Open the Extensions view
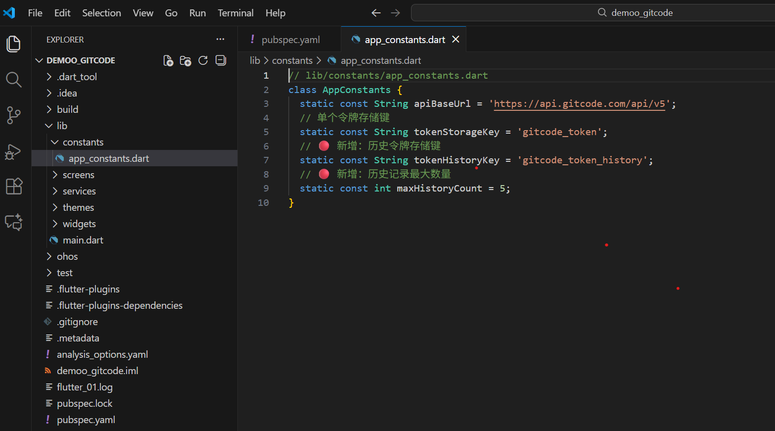 13,187
